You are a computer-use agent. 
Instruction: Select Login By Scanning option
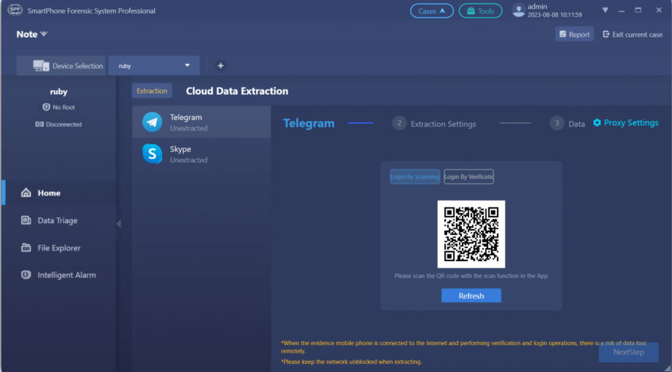coord(415,176)
